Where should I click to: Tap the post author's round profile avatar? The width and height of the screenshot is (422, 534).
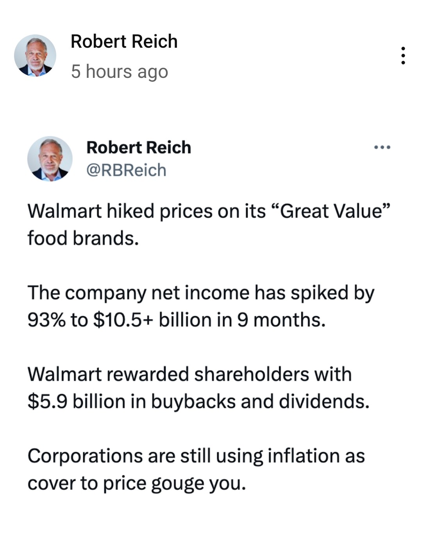(x=35, y=56)
